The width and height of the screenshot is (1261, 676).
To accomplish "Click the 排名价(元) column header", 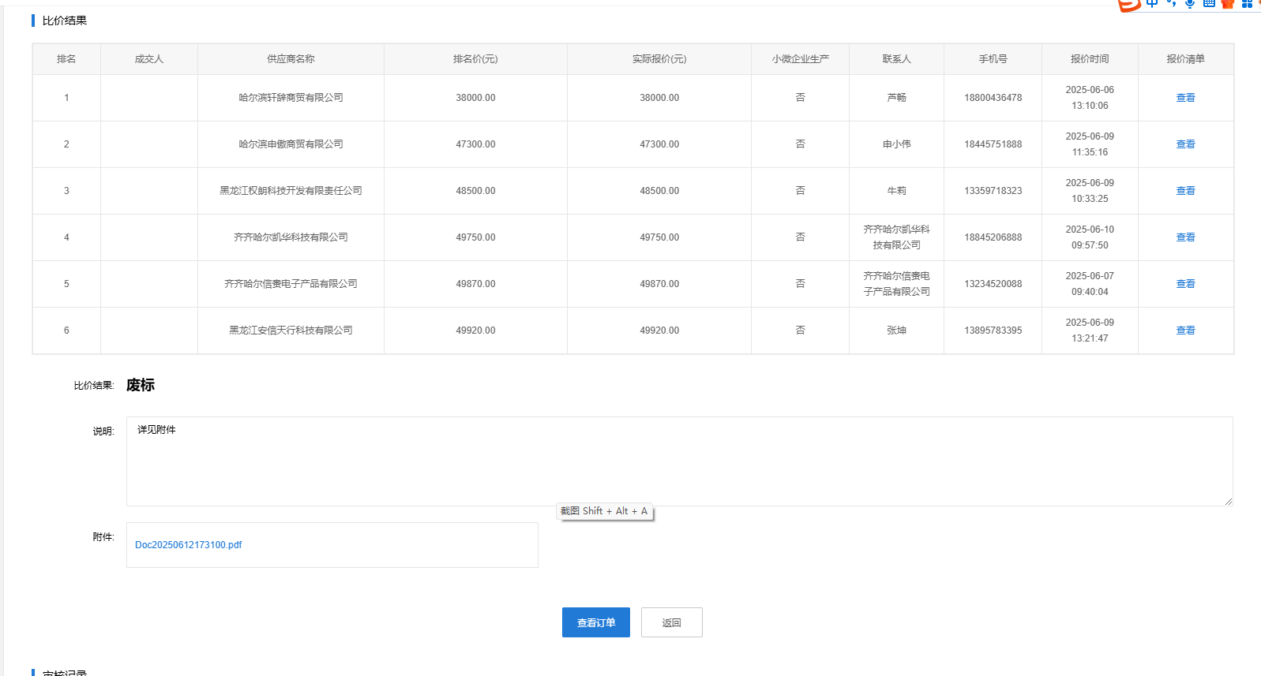I will click(475, 59).
